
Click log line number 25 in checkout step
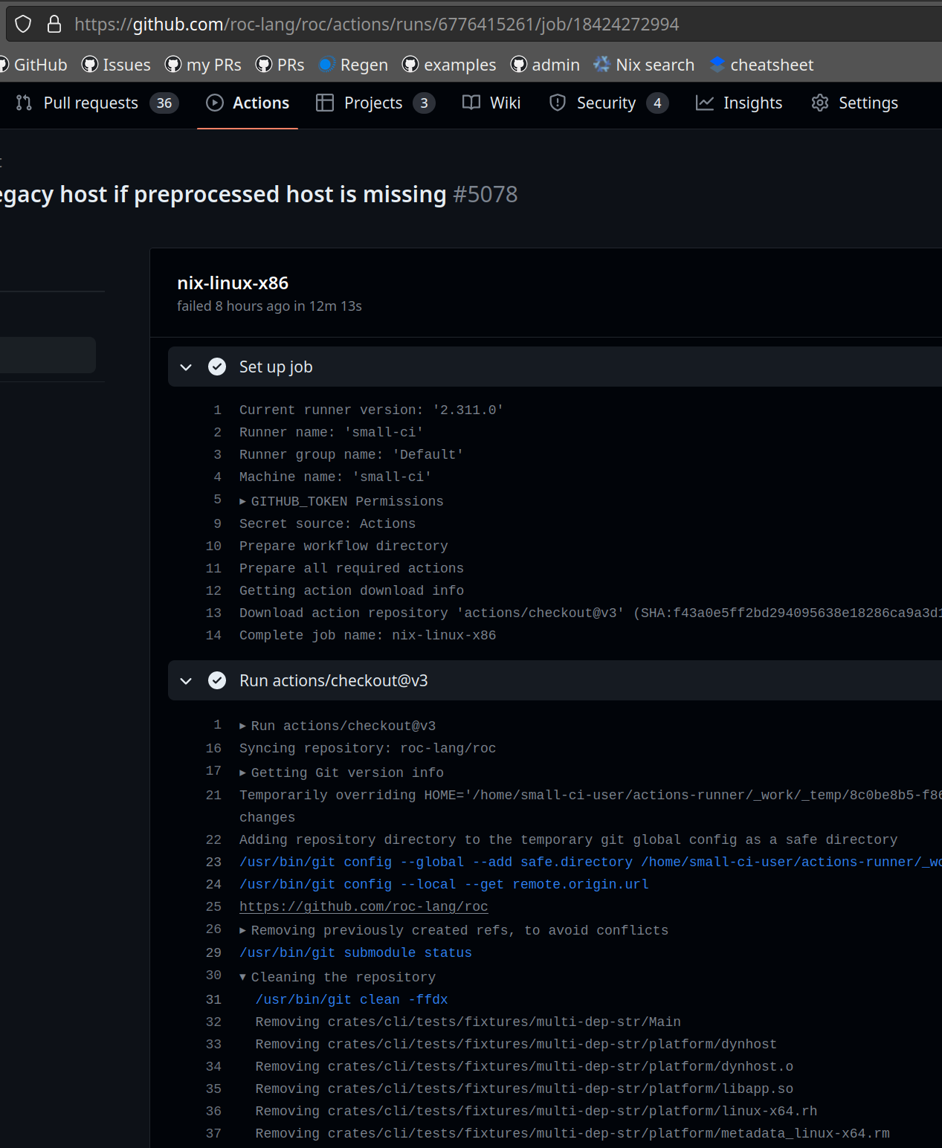click(x=213, y=906)
